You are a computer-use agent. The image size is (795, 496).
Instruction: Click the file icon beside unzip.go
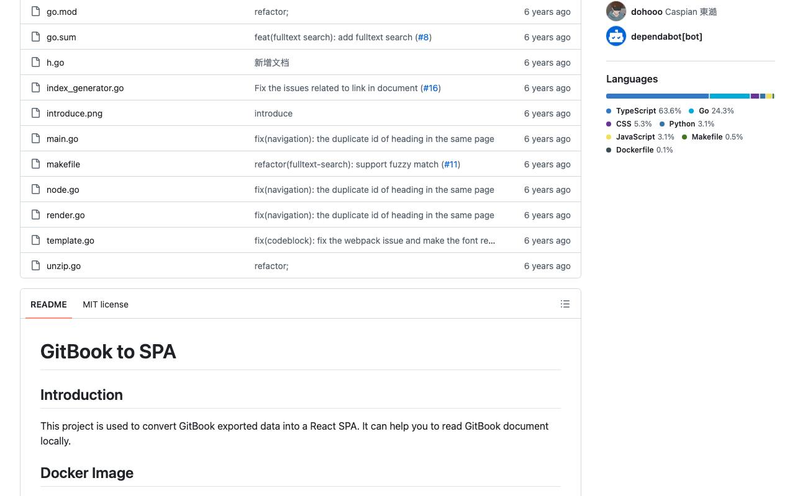[x=35, y=265]
